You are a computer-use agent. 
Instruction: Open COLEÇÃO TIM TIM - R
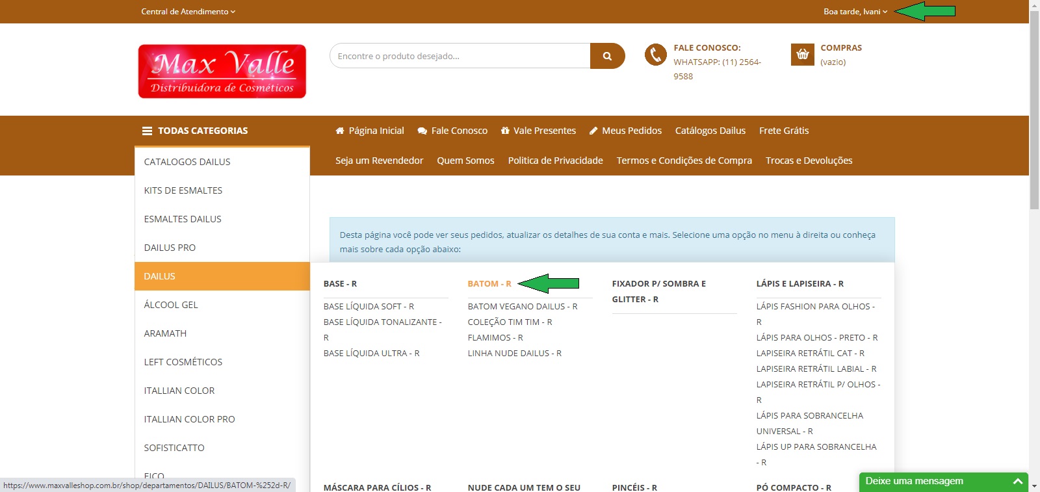click(510, 322)
